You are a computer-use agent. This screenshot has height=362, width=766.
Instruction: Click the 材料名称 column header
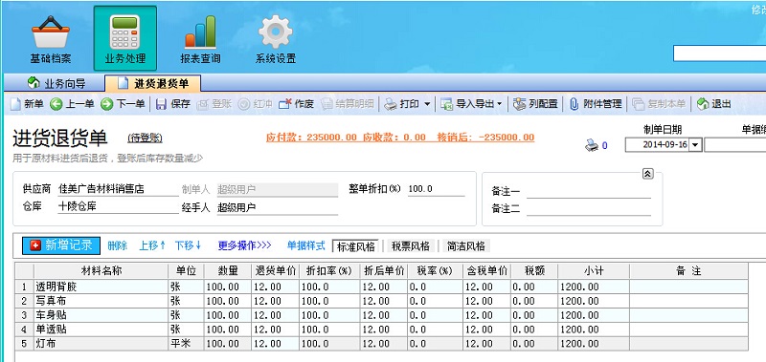101,271
